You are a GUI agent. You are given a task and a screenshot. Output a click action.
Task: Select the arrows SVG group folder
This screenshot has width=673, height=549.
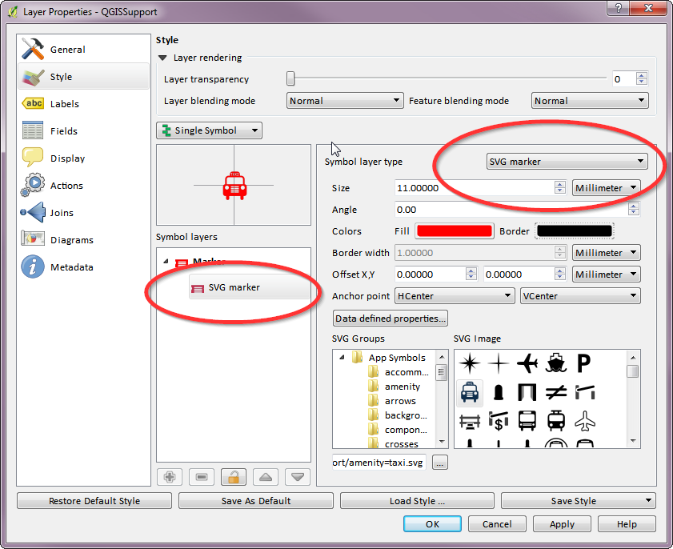(x=400, y=401)
